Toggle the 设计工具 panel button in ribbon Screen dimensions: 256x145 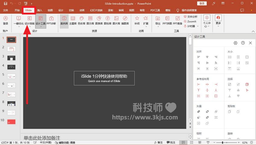click(x=41, y=21)
